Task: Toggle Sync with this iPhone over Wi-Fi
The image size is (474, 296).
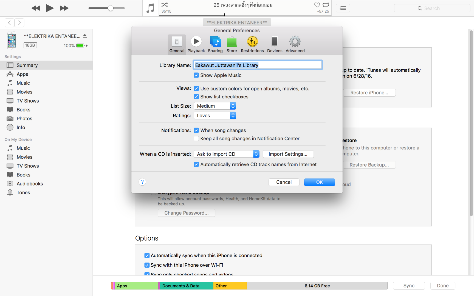Action: tap(147, 265)
